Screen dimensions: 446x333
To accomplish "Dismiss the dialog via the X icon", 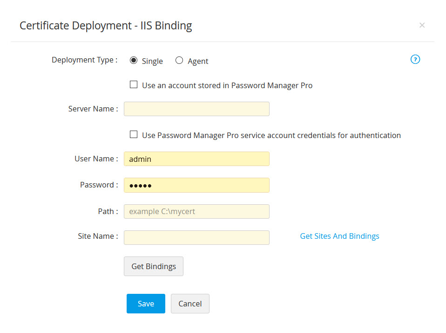I will [x=422, y=25].
